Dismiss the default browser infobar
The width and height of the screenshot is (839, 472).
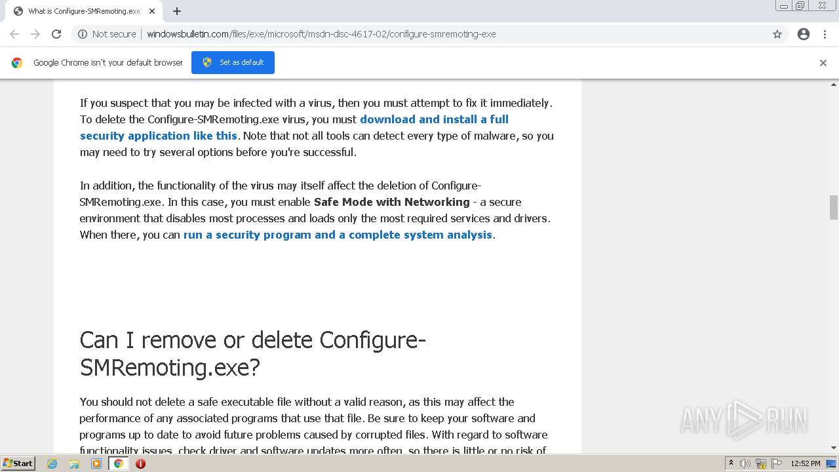point(823,63)
